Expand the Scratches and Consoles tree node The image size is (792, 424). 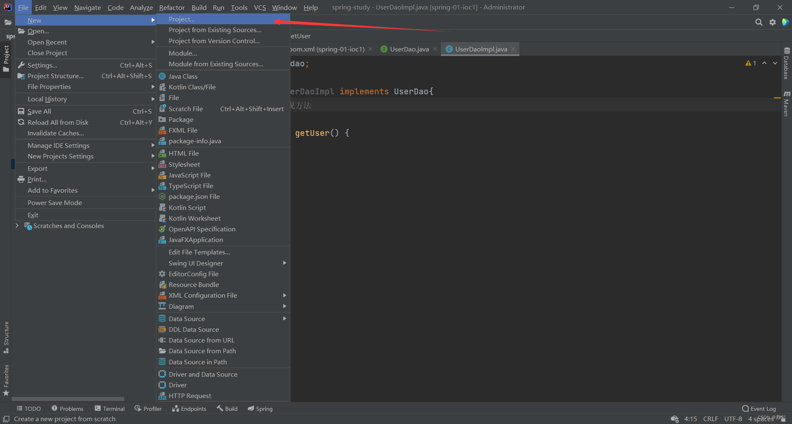pos(17,226)
